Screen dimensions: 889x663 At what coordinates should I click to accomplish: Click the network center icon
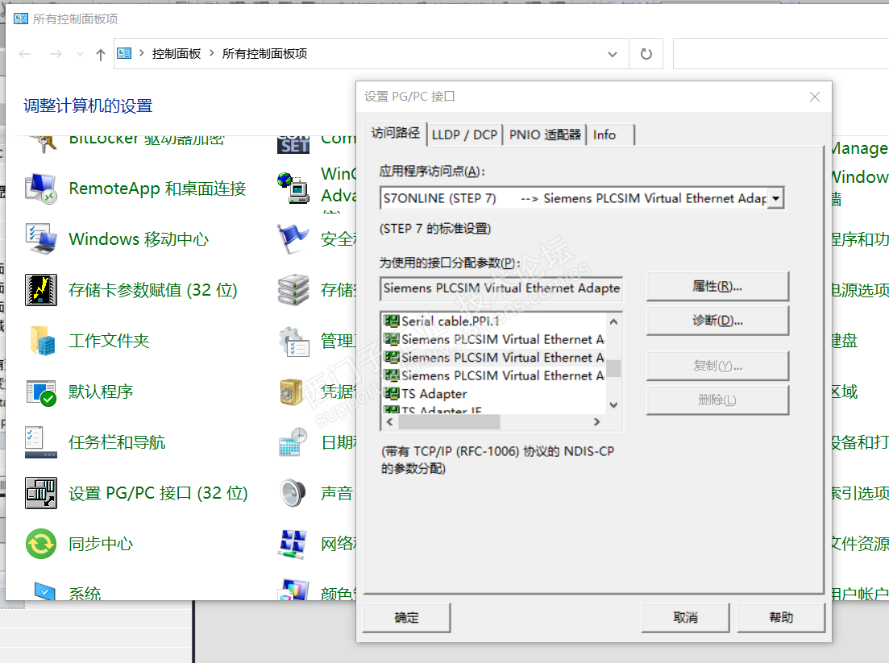coord(293,544)
